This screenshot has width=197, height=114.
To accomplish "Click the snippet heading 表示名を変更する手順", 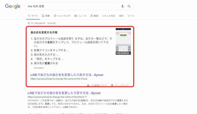I will (44, 33).
